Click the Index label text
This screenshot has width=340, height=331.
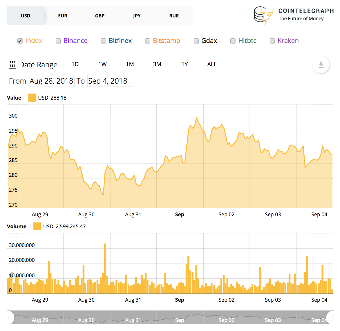click(x=34, y=41)
